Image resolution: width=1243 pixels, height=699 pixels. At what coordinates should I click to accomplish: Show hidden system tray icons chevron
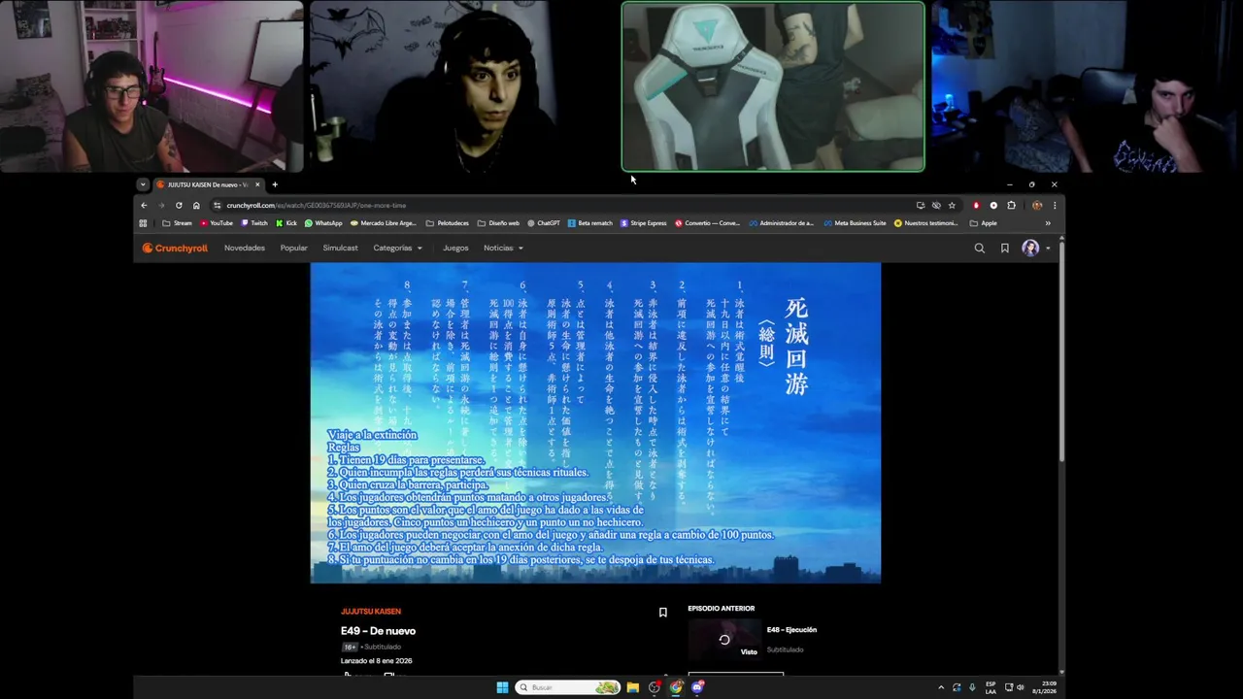point(940,687)
